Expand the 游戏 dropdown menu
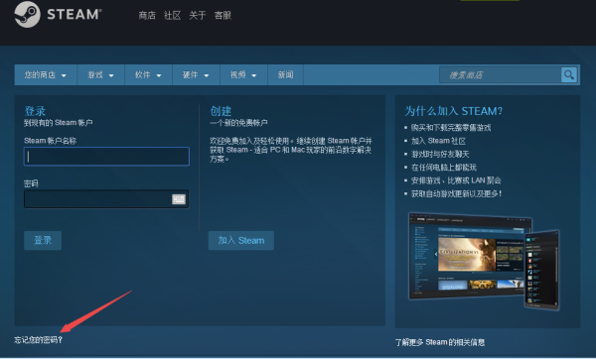Viewport: 596px width, 359px height. point(100,74)
